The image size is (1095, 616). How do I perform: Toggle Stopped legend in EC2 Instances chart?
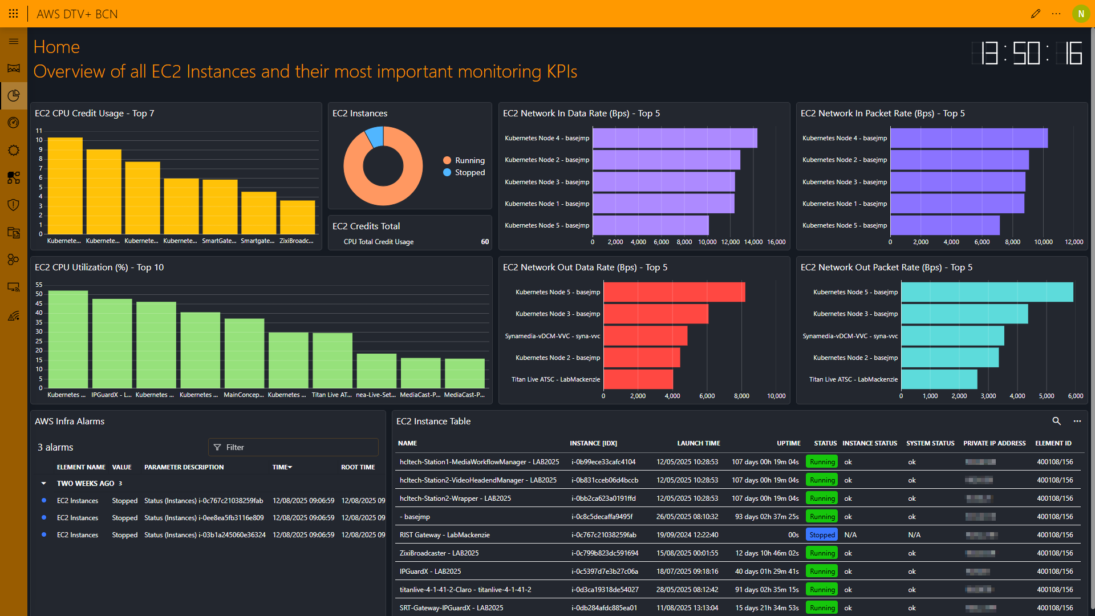point(469,172)
